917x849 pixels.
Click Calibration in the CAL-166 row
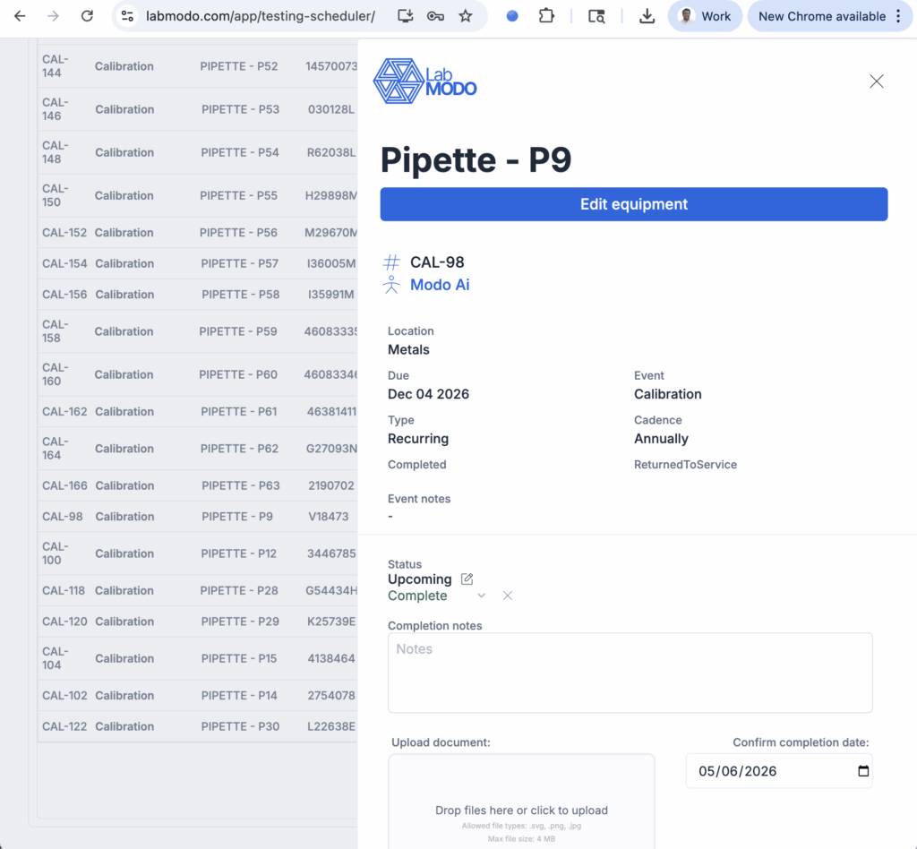click(124, 485)
